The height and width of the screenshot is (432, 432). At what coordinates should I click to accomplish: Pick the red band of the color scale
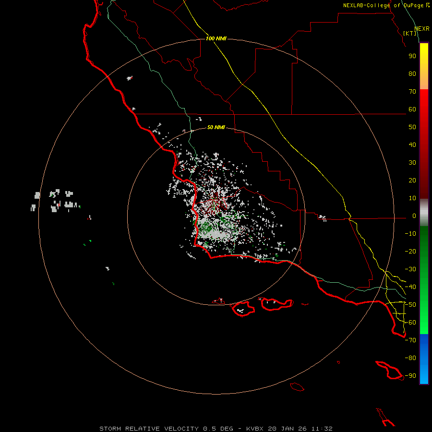(424, 144)
